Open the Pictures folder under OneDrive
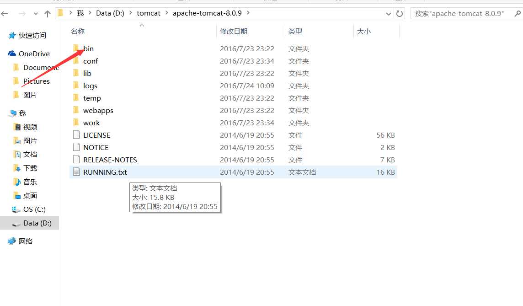 37,81
